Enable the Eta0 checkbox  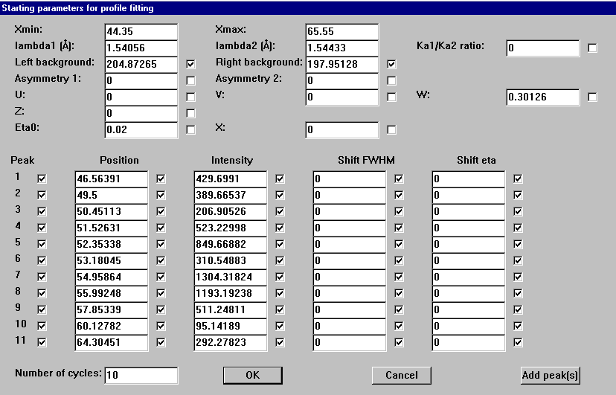[191, 130]
